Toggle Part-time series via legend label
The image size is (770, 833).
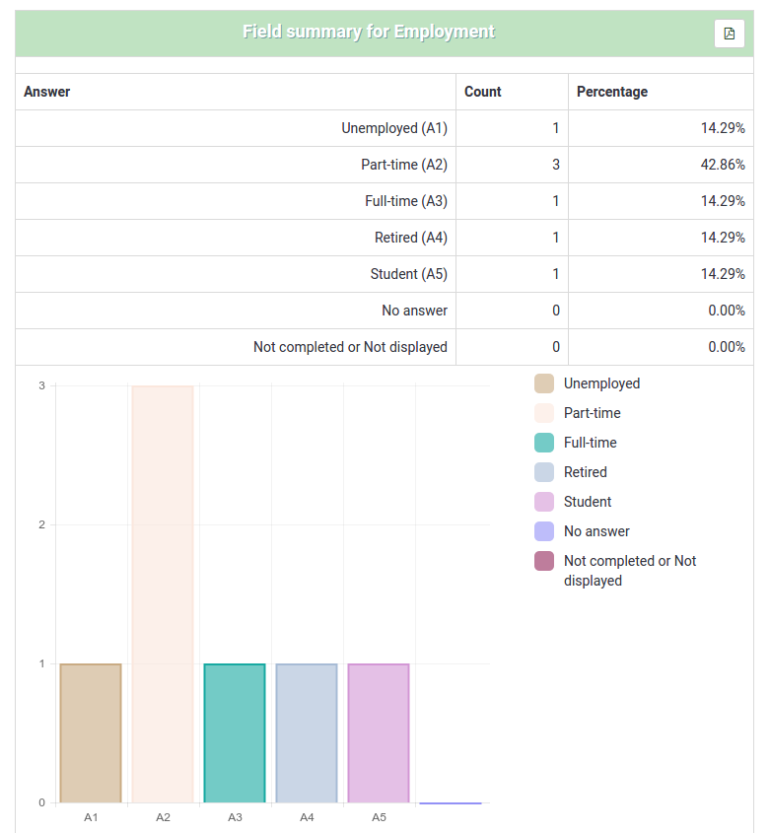click(592, 413)
